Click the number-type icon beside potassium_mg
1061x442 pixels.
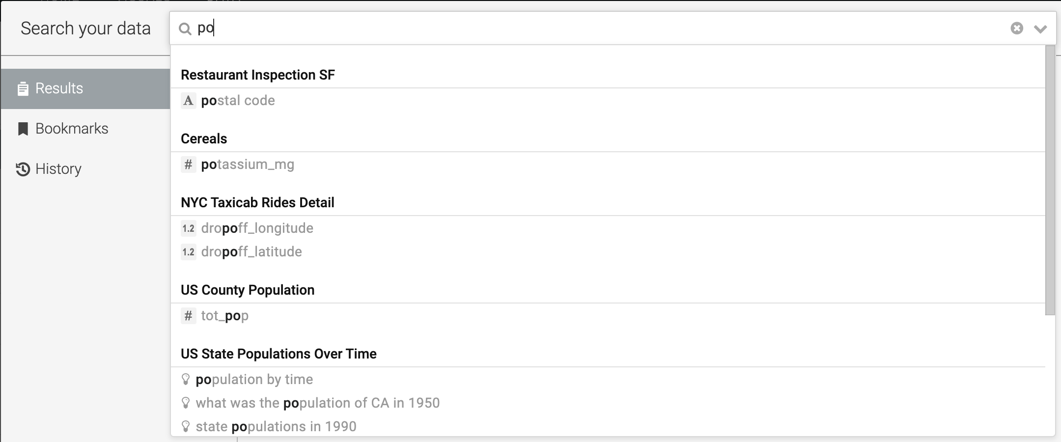tap(188, 165)
